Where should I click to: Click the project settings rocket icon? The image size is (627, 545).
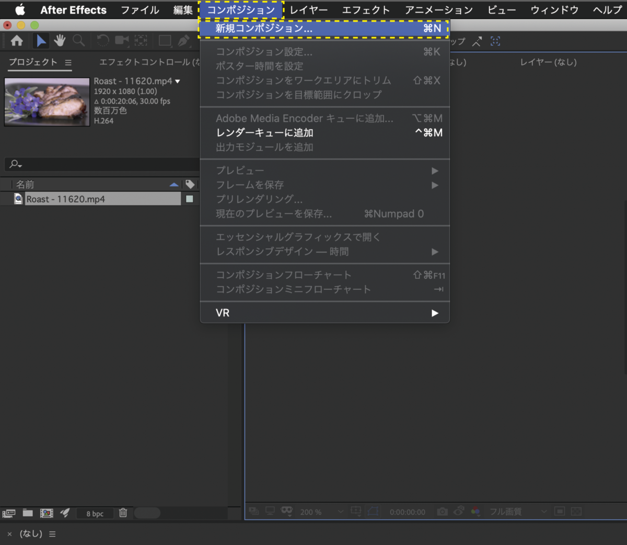coord(65,513)
